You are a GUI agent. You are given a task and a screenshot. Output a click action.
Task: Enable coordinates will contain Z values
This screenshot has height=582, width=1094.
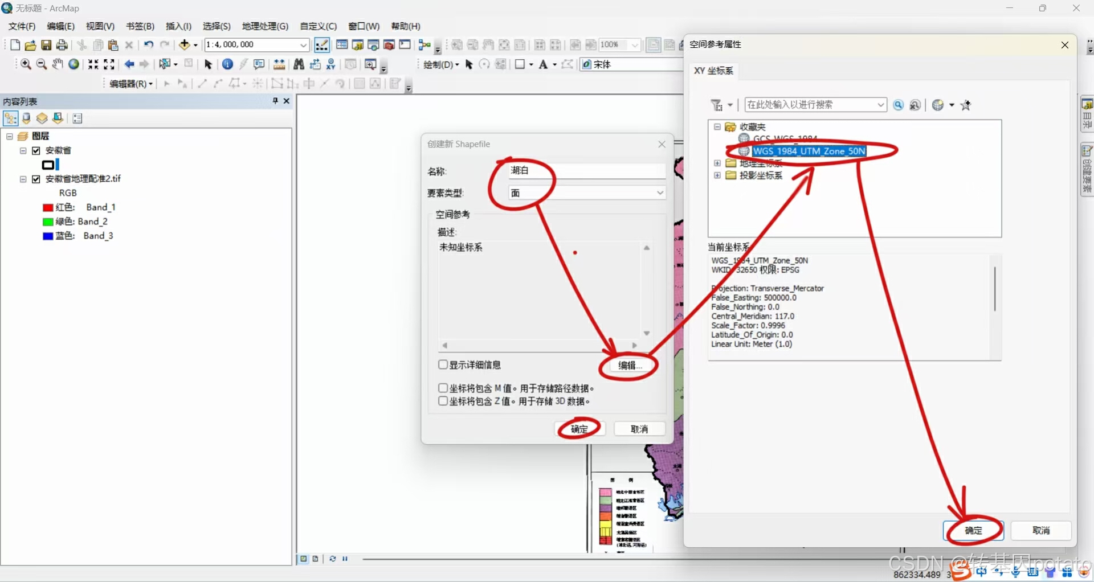443,401
